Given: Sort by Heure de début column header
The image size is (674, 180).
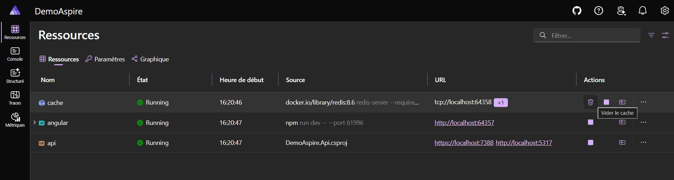Looking at the screenshot, I should pos(241,80).
